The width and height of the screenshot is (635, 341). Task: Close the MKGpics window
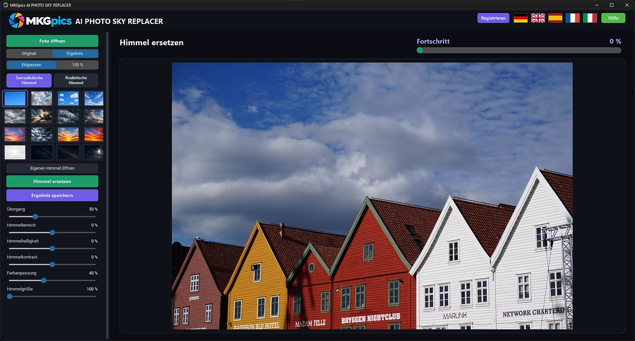[627, 5]
